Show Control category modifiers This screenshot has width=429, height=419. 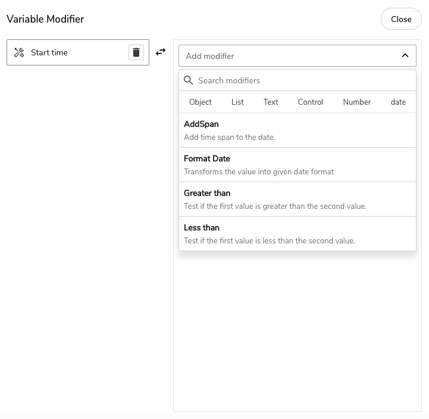tap(311, 102)
